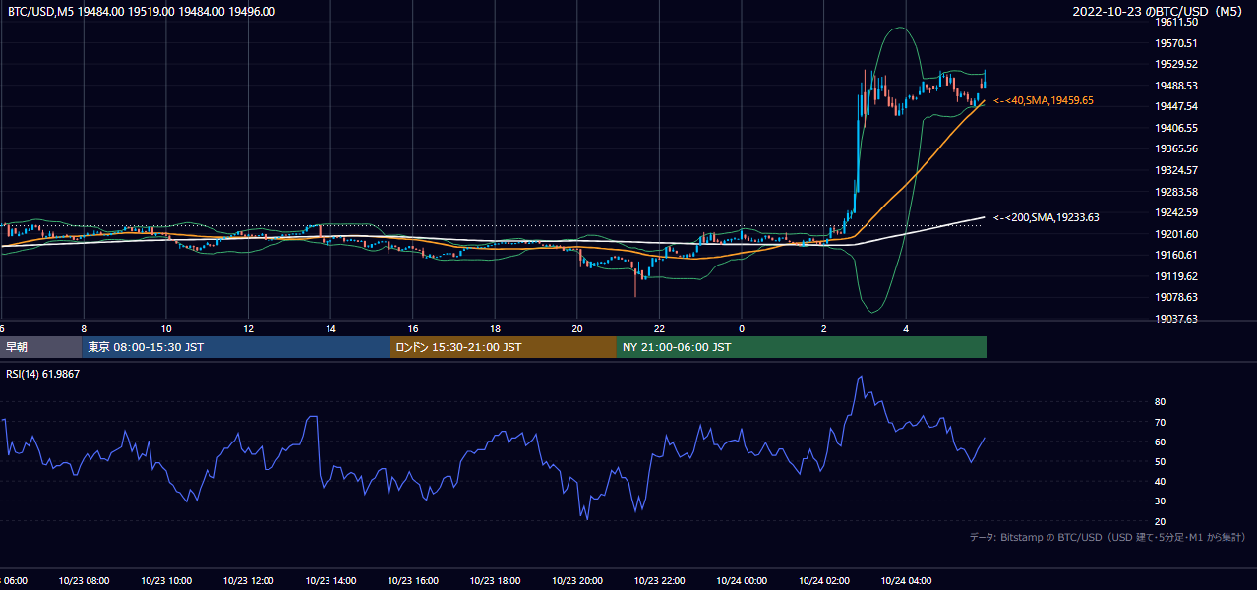
Task: Click price axis value 19365.56
Action: click(x=1176, y=148)
